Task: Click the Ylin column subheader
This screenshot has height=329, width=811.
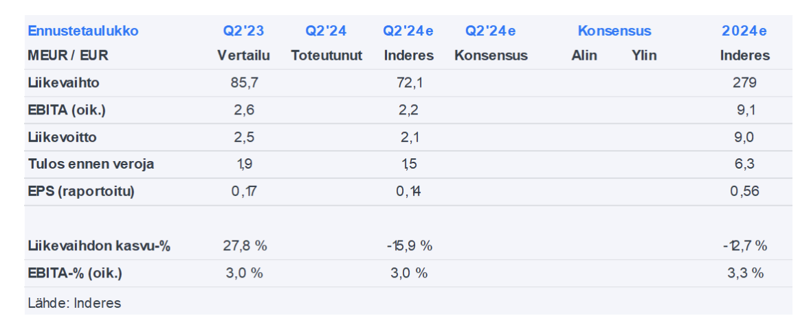Action: [x=644, y=56]
